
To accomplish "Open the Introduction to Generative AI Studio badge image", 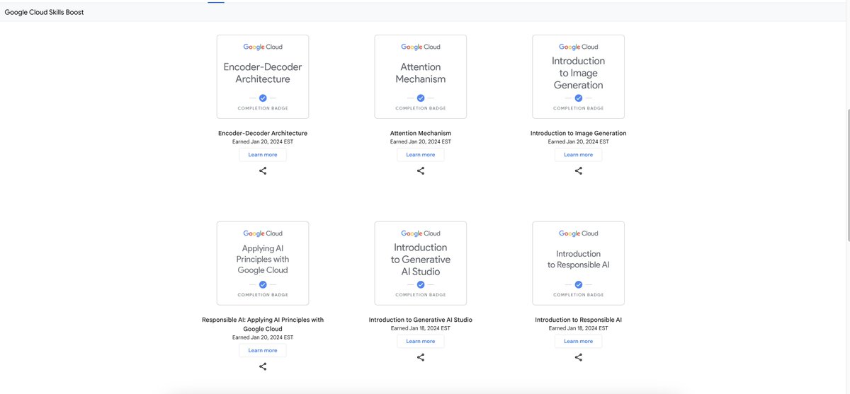I will tap(421, 263).
